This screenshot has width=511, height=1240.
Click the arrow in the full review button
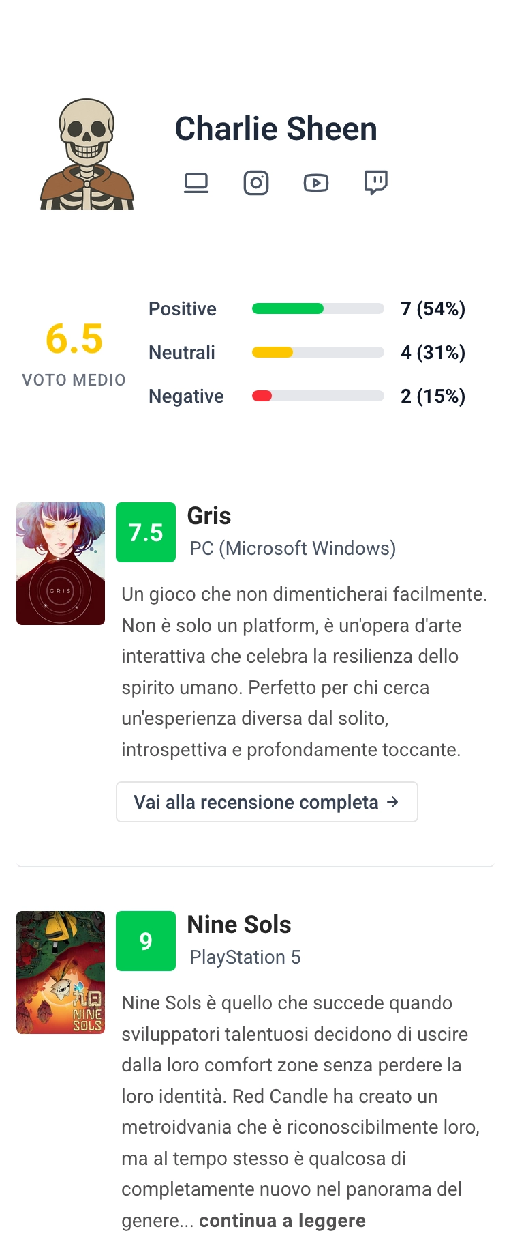point(392,802)
